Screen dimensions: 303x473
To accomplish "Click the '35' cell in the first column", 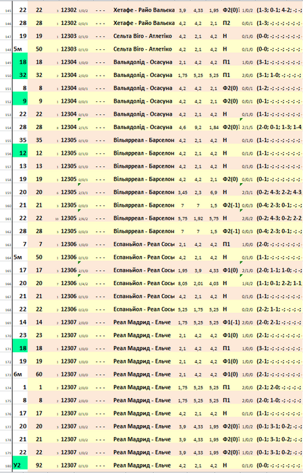I will coord(23,140).
